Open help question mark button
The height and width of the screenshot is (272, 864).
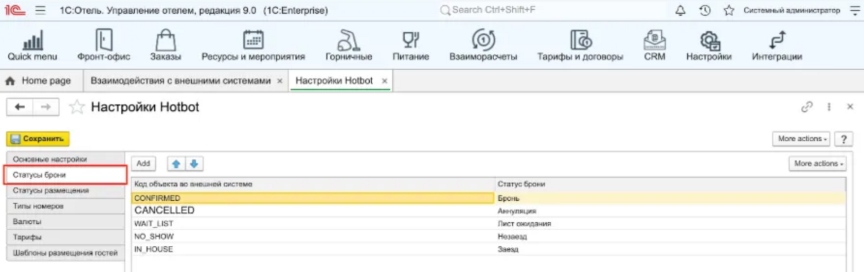click(x=843, y=139)
